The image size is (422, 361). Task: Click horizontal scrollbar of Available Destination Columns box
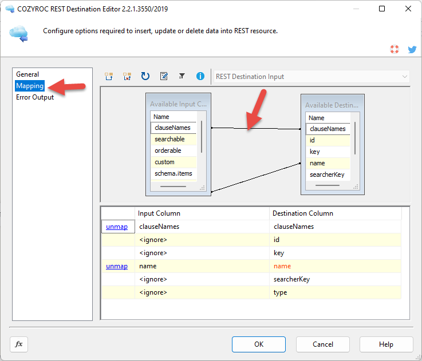coord(328,185)
